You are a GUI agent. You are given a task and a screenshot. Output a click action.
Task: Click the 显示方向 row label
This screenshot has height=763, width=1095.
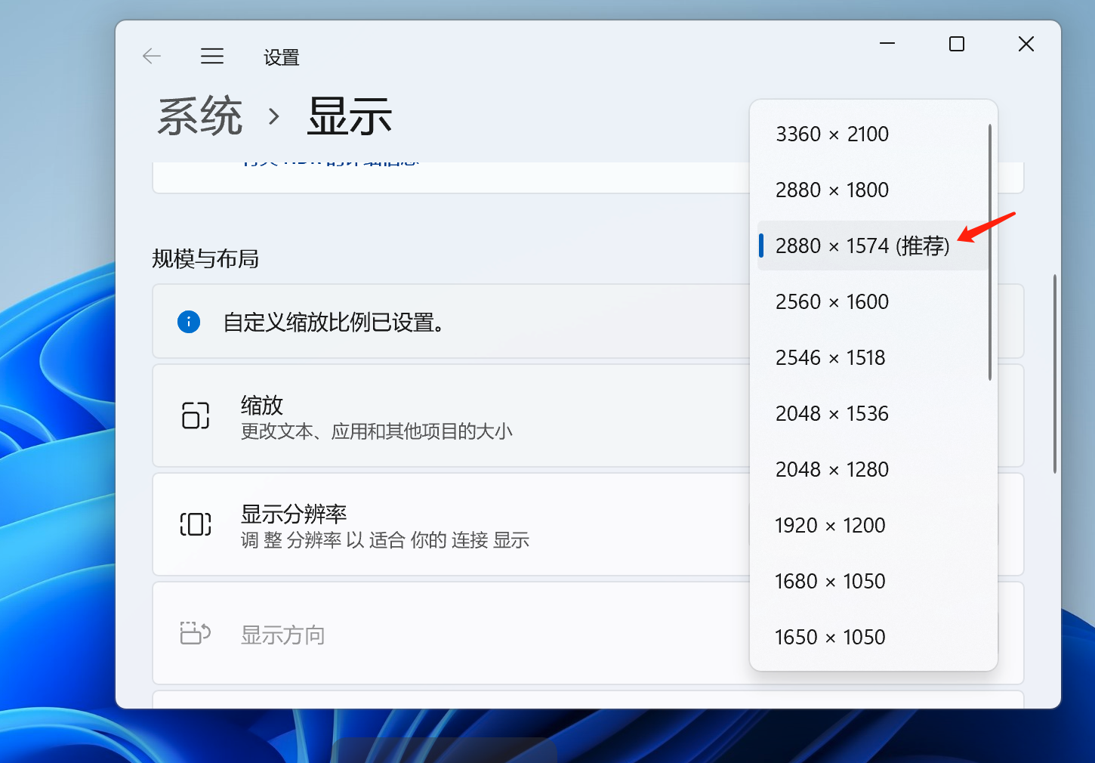[x=283, y=635]
